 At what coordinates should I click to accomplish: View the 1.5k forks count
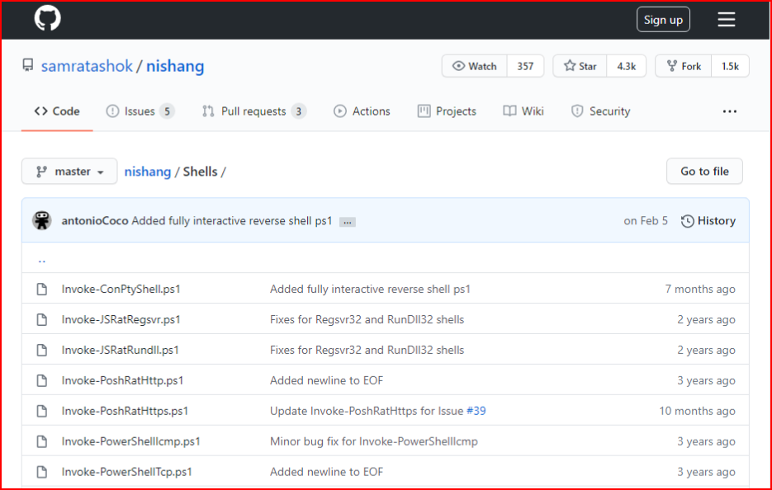pyautogui.click(x=730, y=66)
